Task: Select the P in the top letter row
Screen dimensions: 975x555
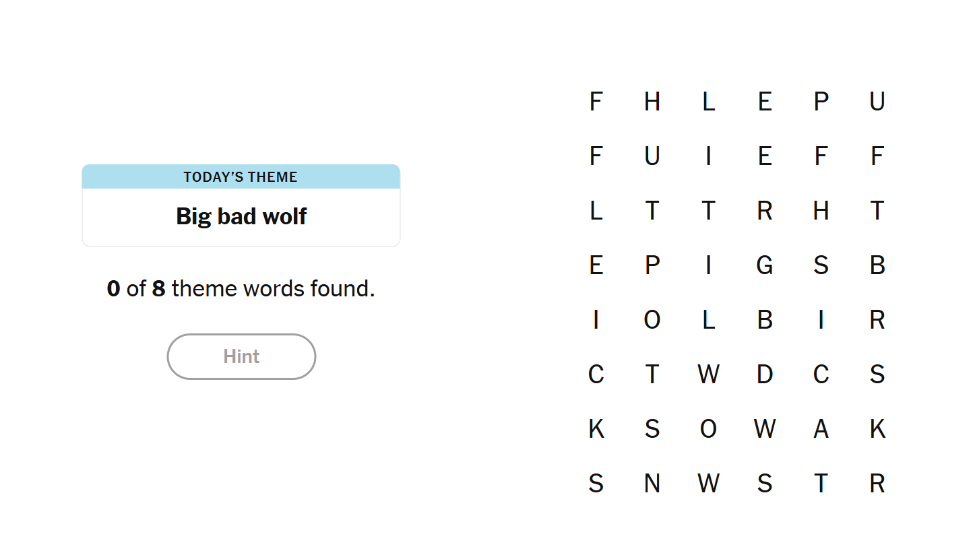Action: [821, 102]
